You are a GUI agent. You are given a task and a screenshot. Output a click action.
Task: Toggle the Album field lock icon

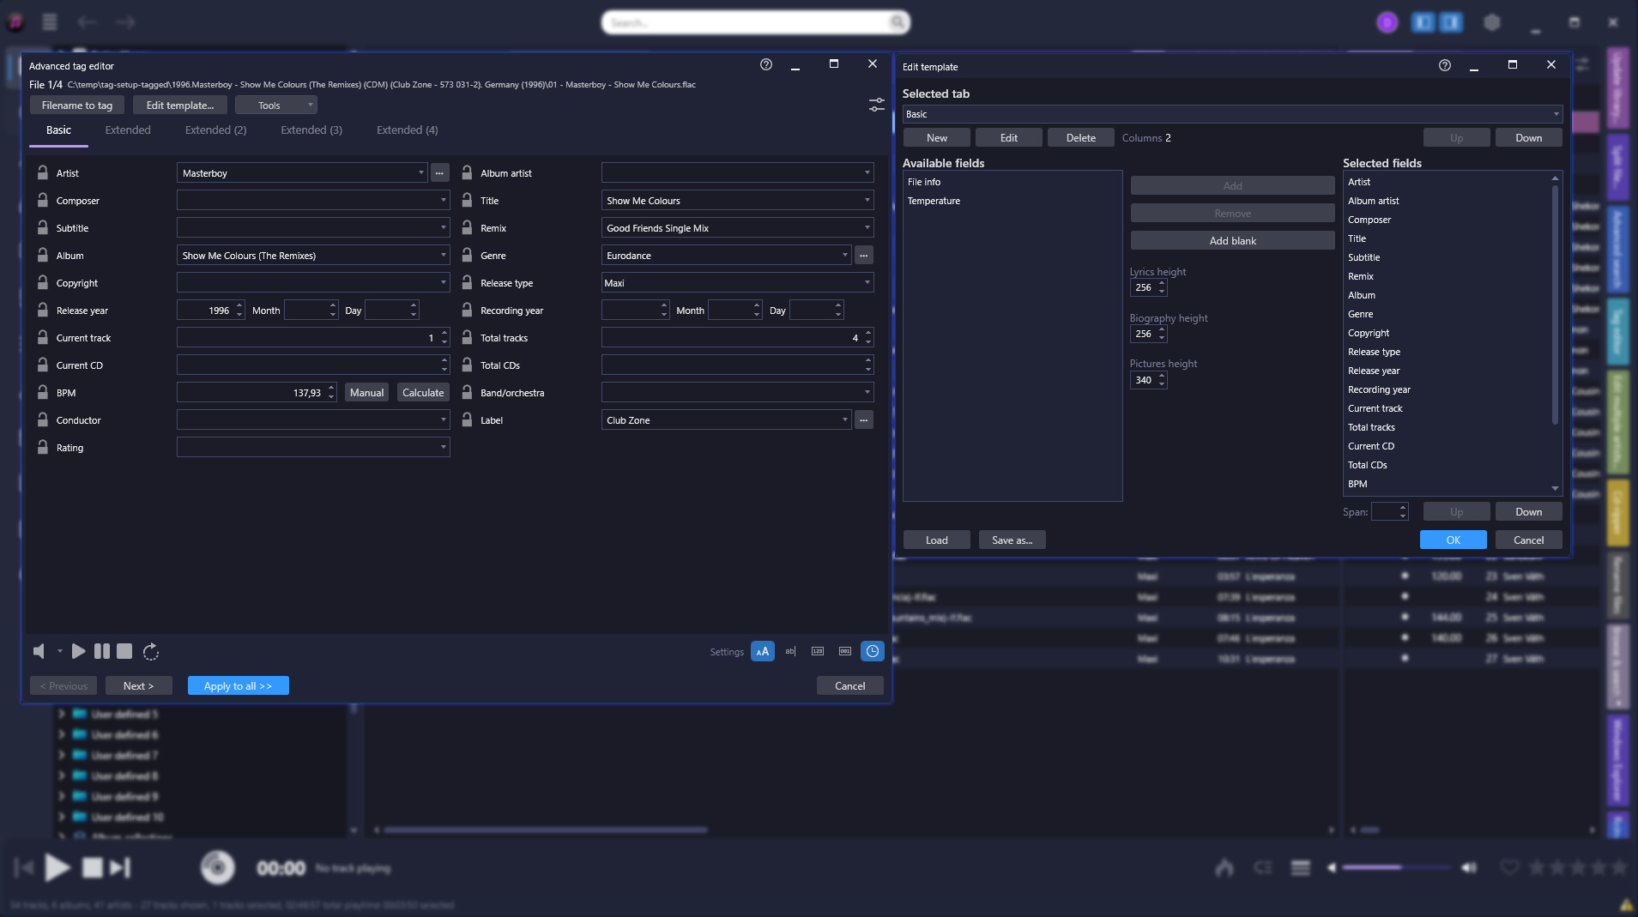(43, 255)
